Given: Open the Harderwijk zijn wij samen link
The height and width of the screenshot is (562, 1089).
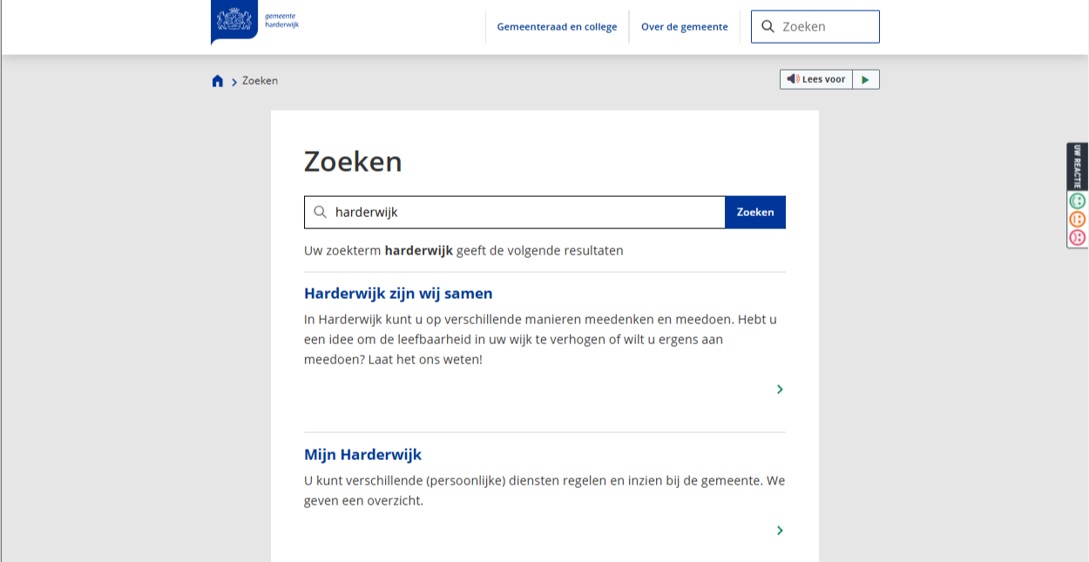Looking at the screenshot, I should click(398, 294).
